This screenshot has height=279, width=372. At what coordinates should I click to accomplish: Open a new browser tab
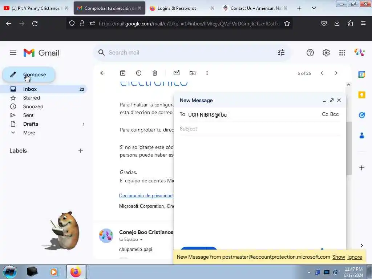(x=299, y=8)
